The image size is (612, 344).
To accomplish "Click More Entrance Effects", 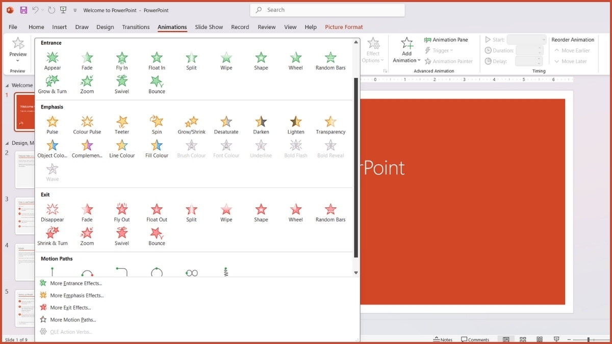I will point(75,283).
